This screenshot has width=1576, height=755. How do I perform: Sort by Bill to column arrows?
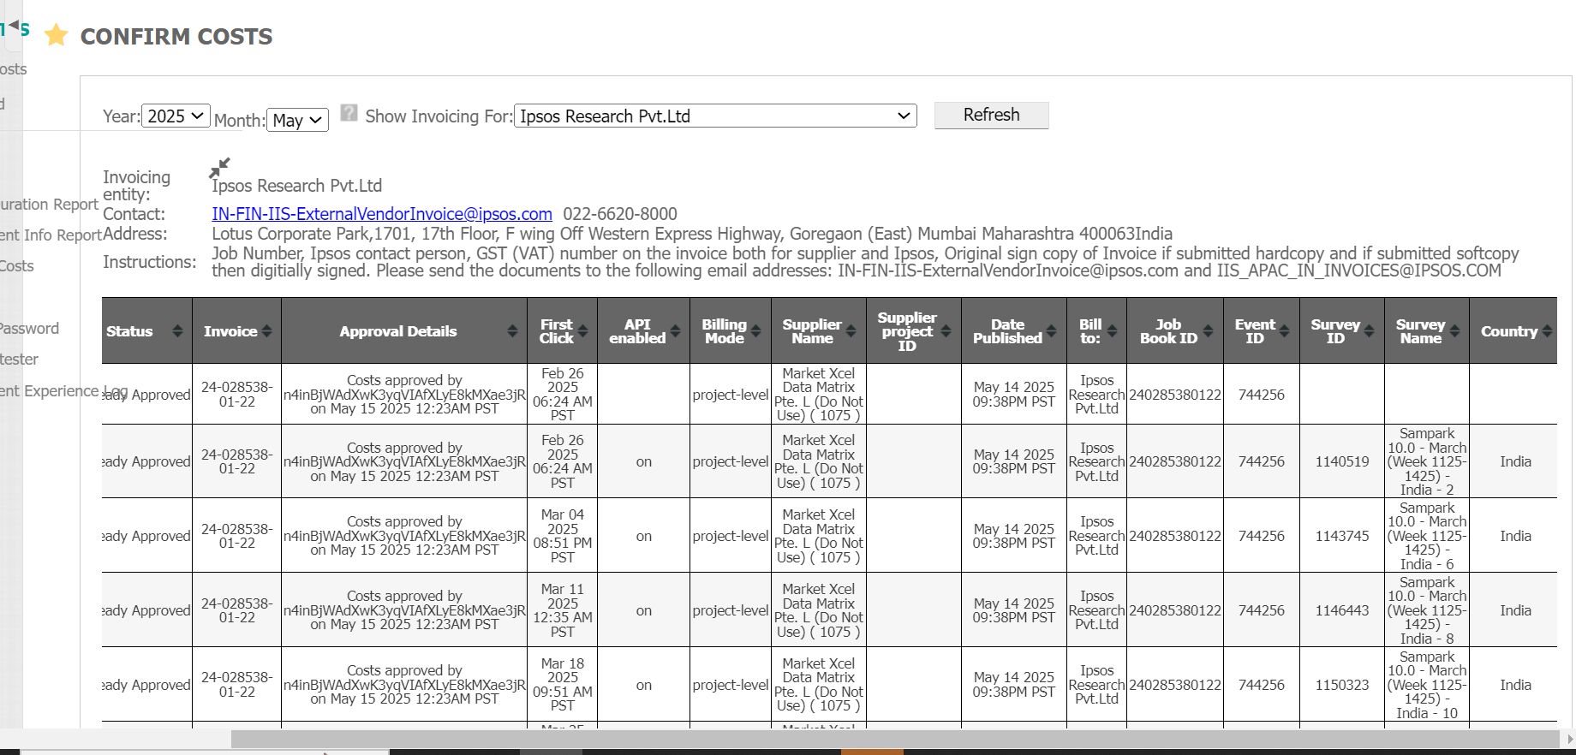point(1112,331)
